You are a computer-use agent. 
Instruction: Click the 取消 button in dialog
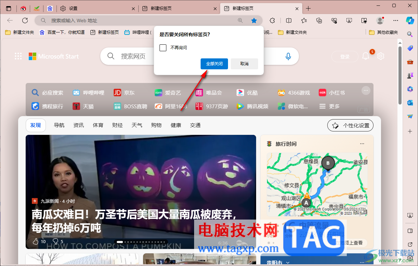244,64
